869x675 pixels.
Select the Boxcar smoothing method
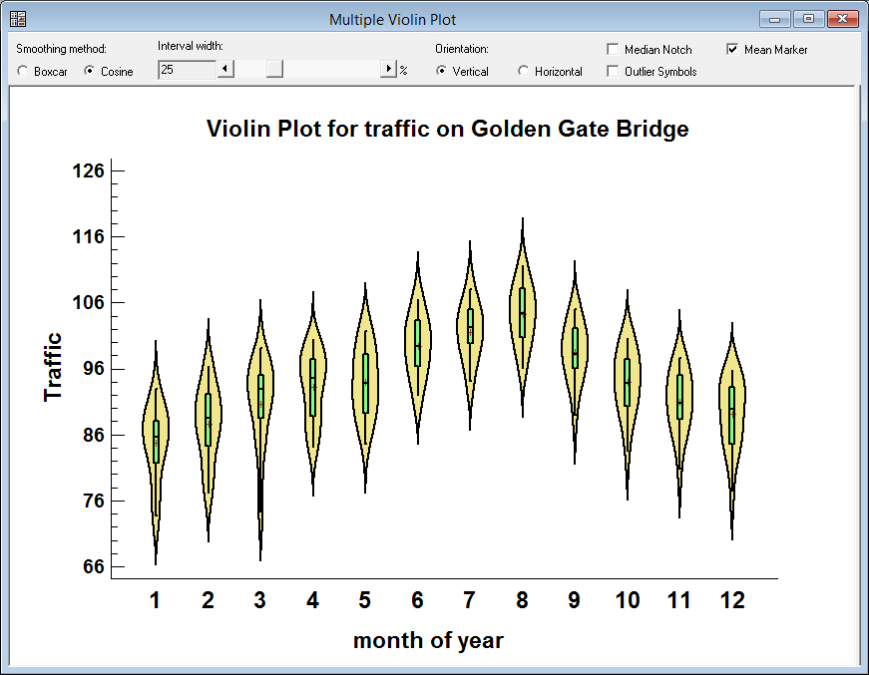point(22,70)
